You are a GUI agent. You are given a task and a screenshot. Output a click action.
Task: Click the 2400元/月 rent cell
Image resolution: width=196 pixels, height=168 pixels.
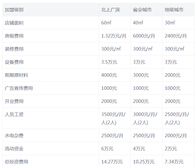coord(176,36)
